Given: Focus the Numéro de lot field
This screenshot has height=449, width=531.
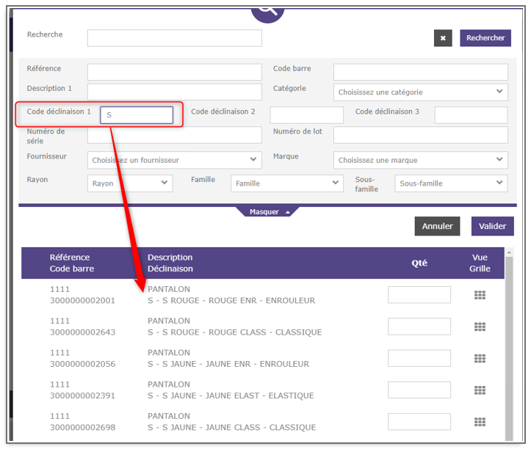Looking at the screenshot, I should coord(421,135).
